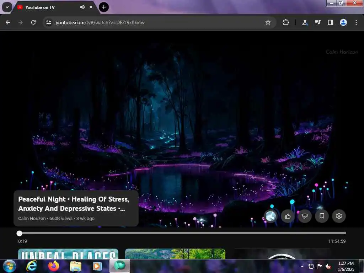This screenshot has width=364, height=273.
Task: Restore down the browser window
Action: tap(341, 3)
